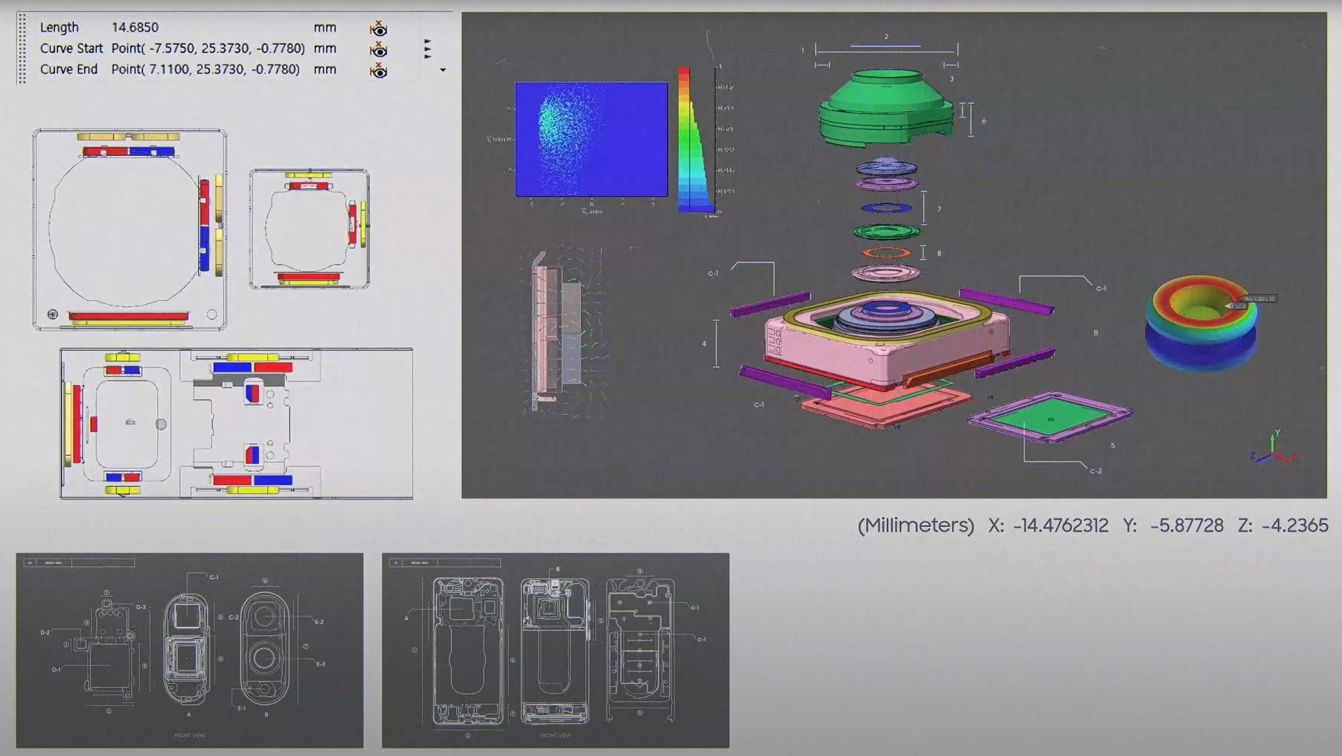Select the blue heatmap plot
The height and width of the screenshot is (756, 1342).
coord(591,139)
